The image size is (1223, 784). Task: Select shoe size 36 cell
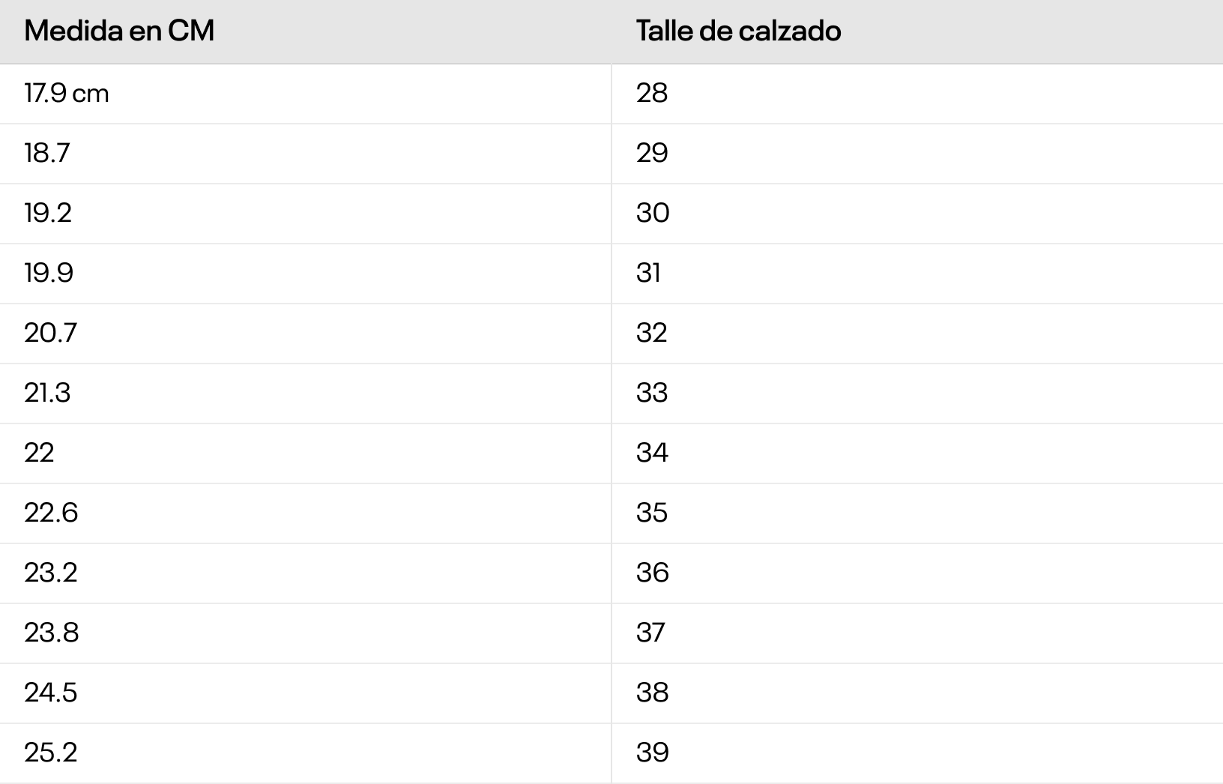tap(653, 573)
